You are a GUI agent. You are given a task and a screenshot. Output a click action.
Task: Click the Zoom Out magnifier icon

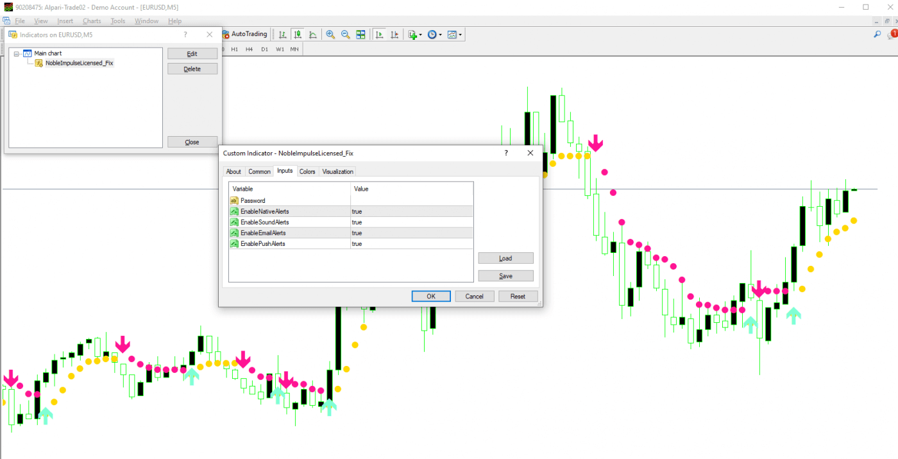click(x=346, y=34)
